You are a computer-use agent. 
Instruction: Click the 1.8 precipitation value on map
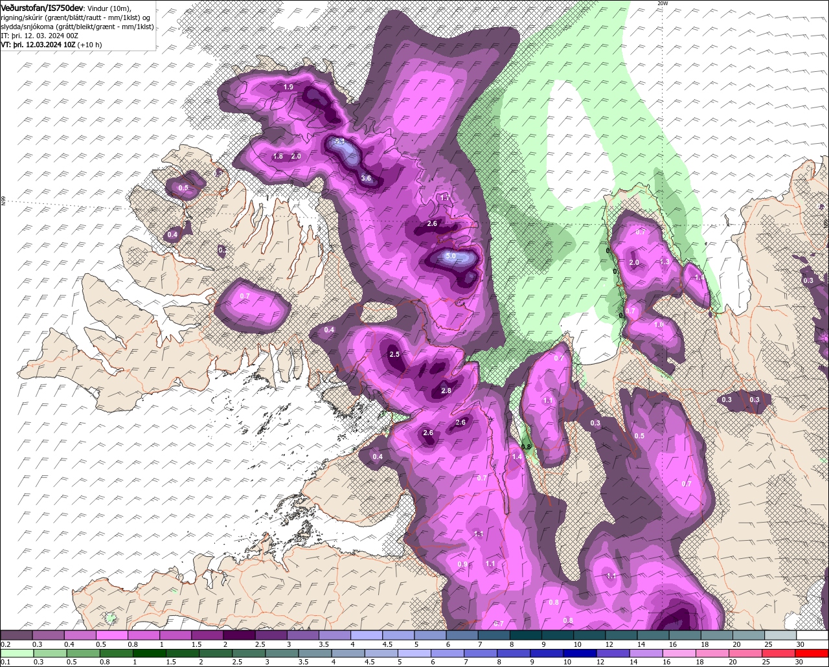[x=278, y=156]
